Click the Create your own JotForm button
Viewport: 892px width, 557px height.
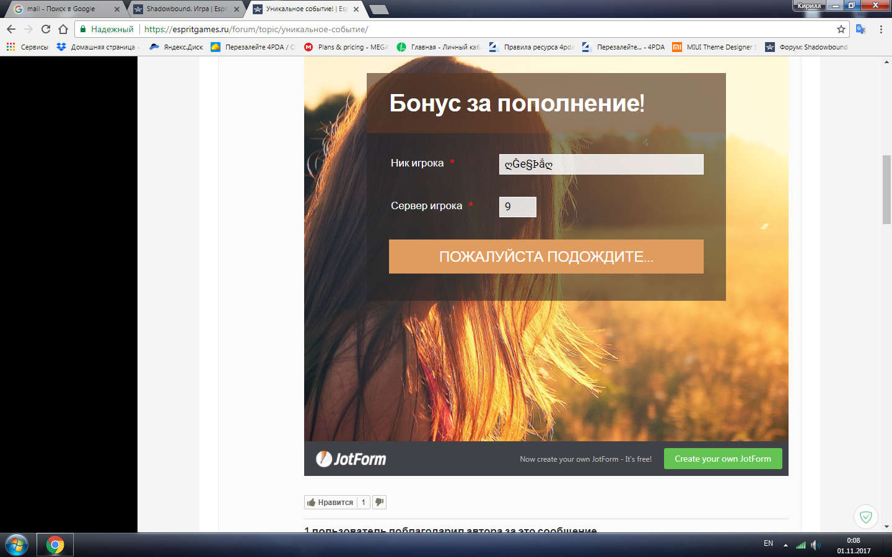[x=723, y=459]
